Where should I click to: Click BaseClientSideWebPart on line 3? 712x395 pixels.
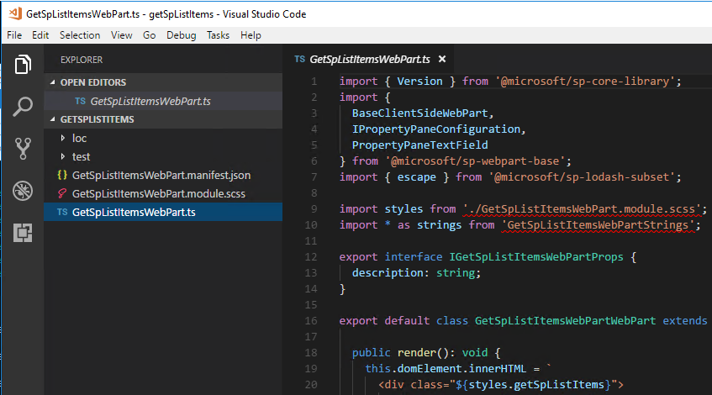pyautogui.click(x=420, y=113)
